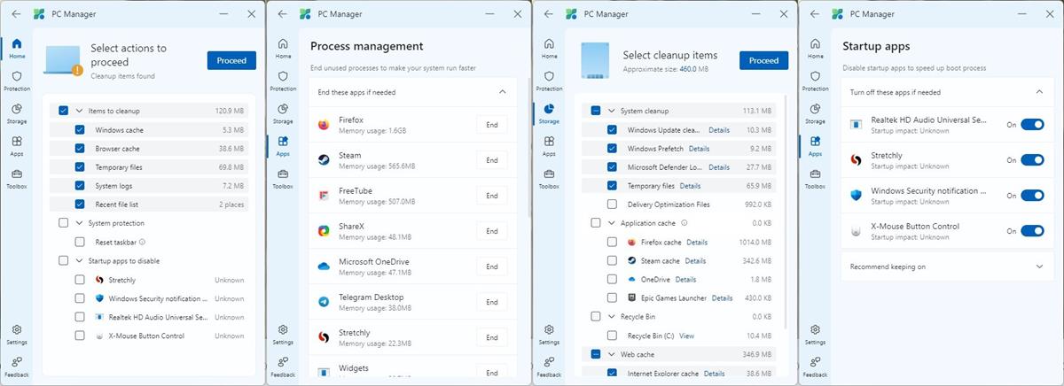Uncheck Windows cache cleanup item

coord(81,130)
